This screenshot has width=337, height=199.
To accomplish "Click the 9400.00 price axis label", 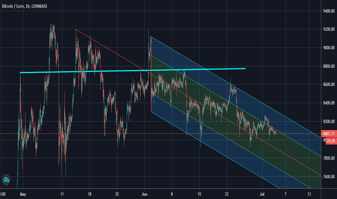I will point(329,11).
